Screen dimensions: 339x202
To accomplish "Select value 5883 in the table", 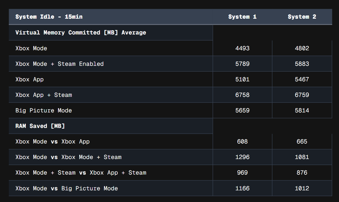I will [x=302, y=64].
